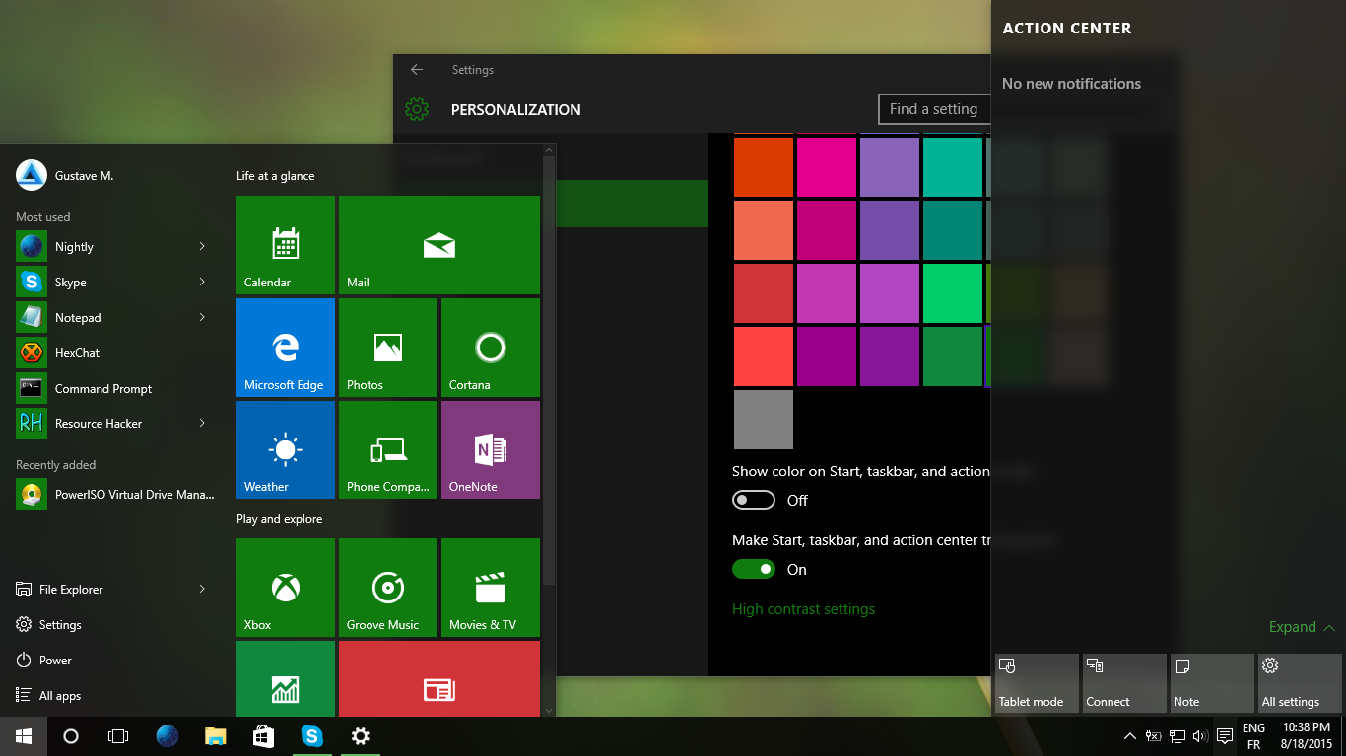Screen dimensions: 1346x756
Task: Open Command Prompt from Most used
Action: point(111,388)
